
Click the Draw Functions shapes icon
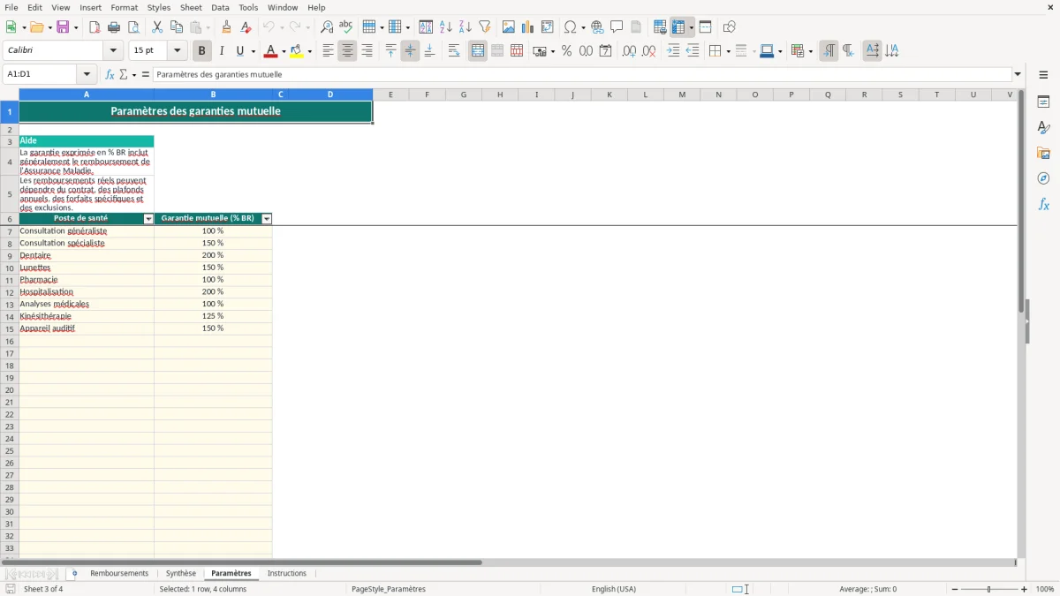pos(730,27)
